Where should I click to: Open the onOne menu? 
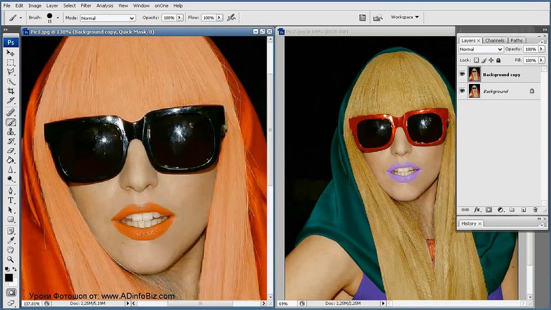161,6
